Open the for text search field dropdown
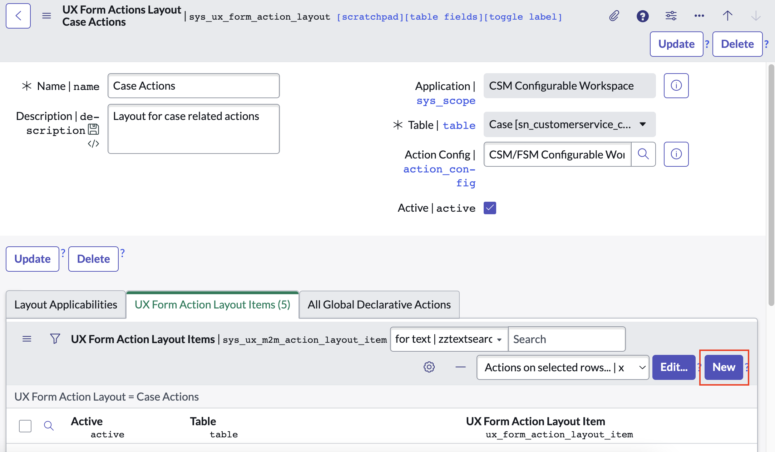The image size is (775, 452). coord(449,339)
